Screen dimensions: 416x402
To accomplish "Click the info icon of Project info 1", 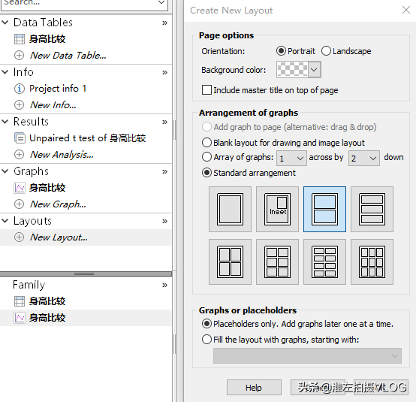I will click(x=19, y=89).
